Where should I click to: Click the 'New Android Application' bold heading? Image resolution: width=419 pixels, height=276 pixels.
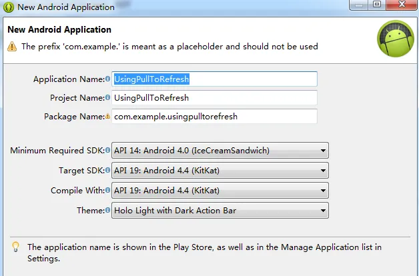tap(59, 29)
